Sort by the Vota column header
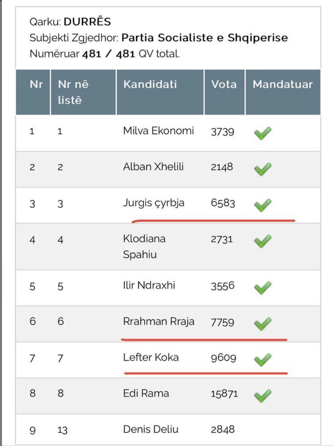Viewport: 334px width, 446px height. pos(224,84)
